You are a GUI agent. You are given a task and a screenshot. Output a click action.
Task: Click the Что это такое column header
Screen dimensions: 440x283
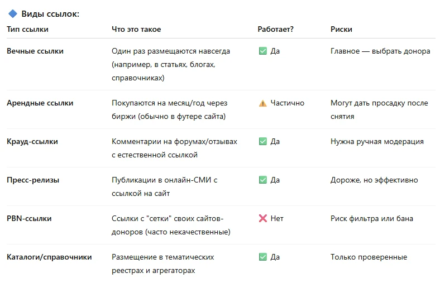click(133, 29)
